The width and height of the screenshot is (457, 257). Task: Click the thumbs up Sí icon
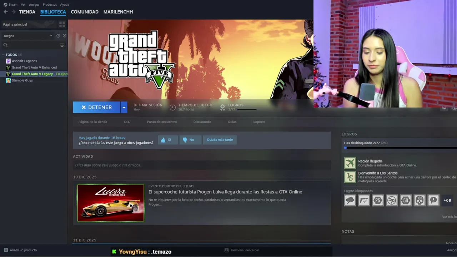[163, 140]
